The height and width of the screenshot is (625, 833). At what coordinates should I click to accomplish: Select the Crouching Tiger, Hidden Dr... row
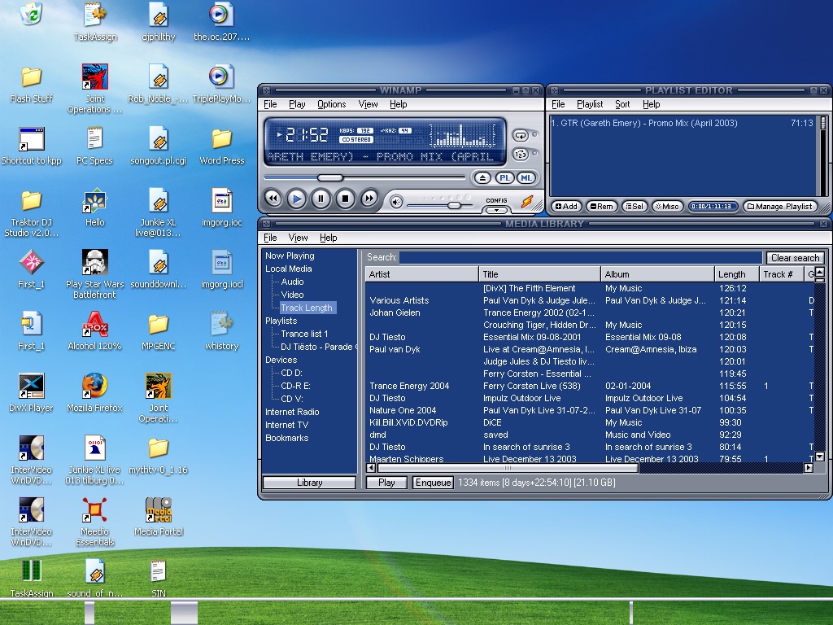[590, 325]
